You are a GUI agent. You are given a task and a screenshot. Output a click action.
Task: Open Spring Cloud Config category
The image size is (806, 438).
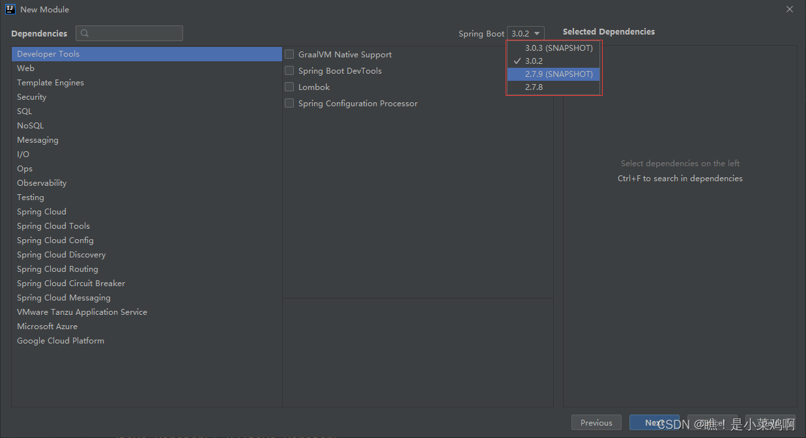click(147, 241)
